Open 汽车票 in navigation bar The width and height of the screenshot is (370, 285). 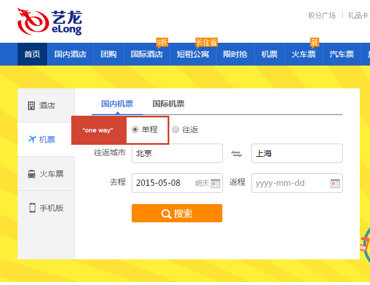[x=341, y=54]
